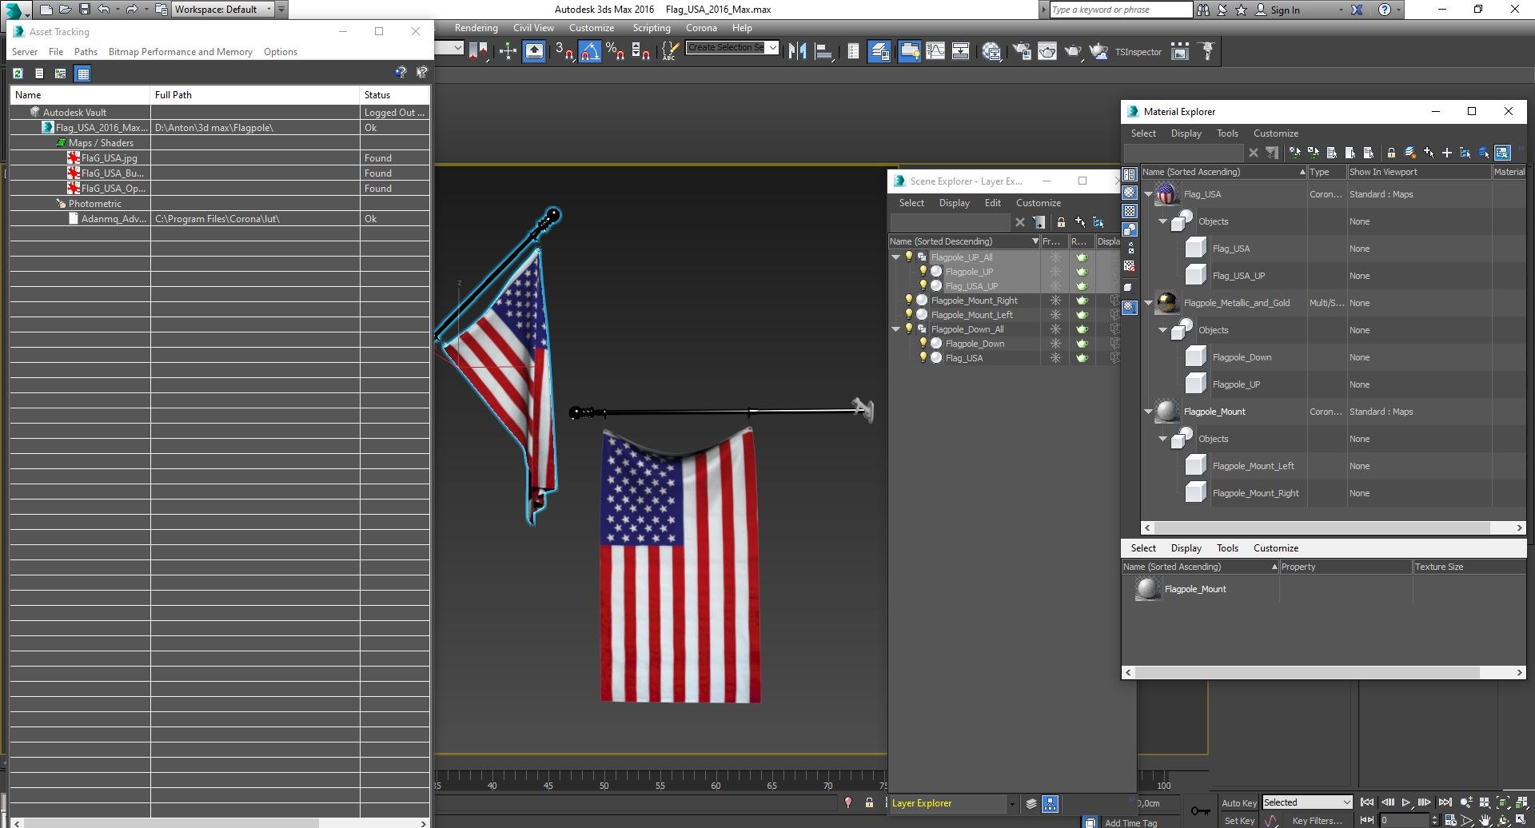Click the Pan View hand icon
1535x828 pixels.
click(1485, 821)
